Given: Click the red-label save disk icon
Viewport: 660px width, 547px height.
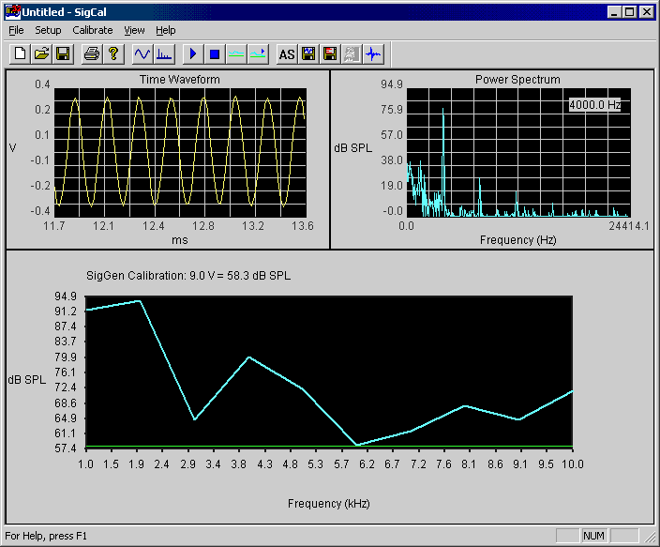Looking at the screenshot, I should [330, 53].
